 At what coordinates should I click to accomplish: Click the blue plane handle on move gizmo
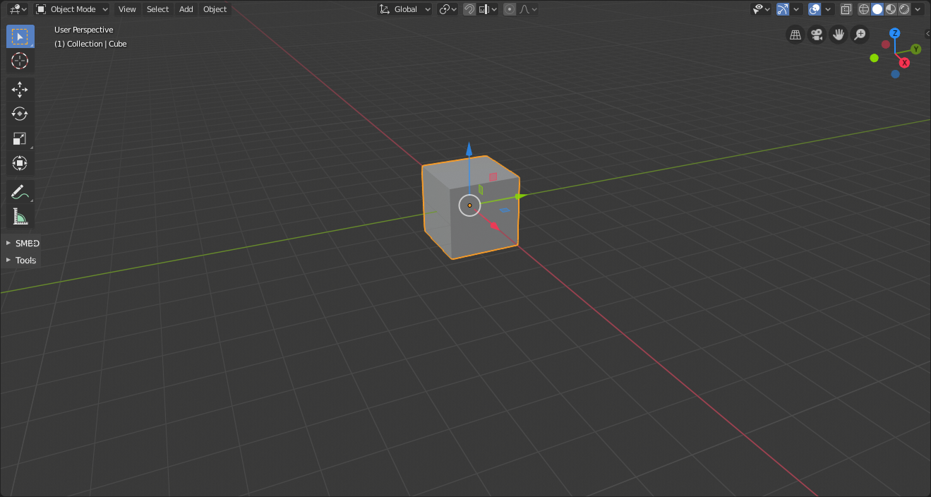tap(505, 210)
